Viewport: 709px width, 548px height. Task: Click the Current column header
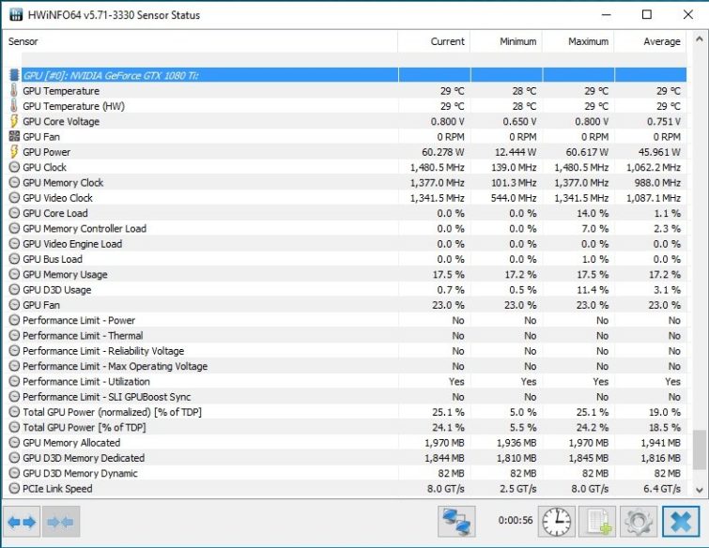(434, 41)
